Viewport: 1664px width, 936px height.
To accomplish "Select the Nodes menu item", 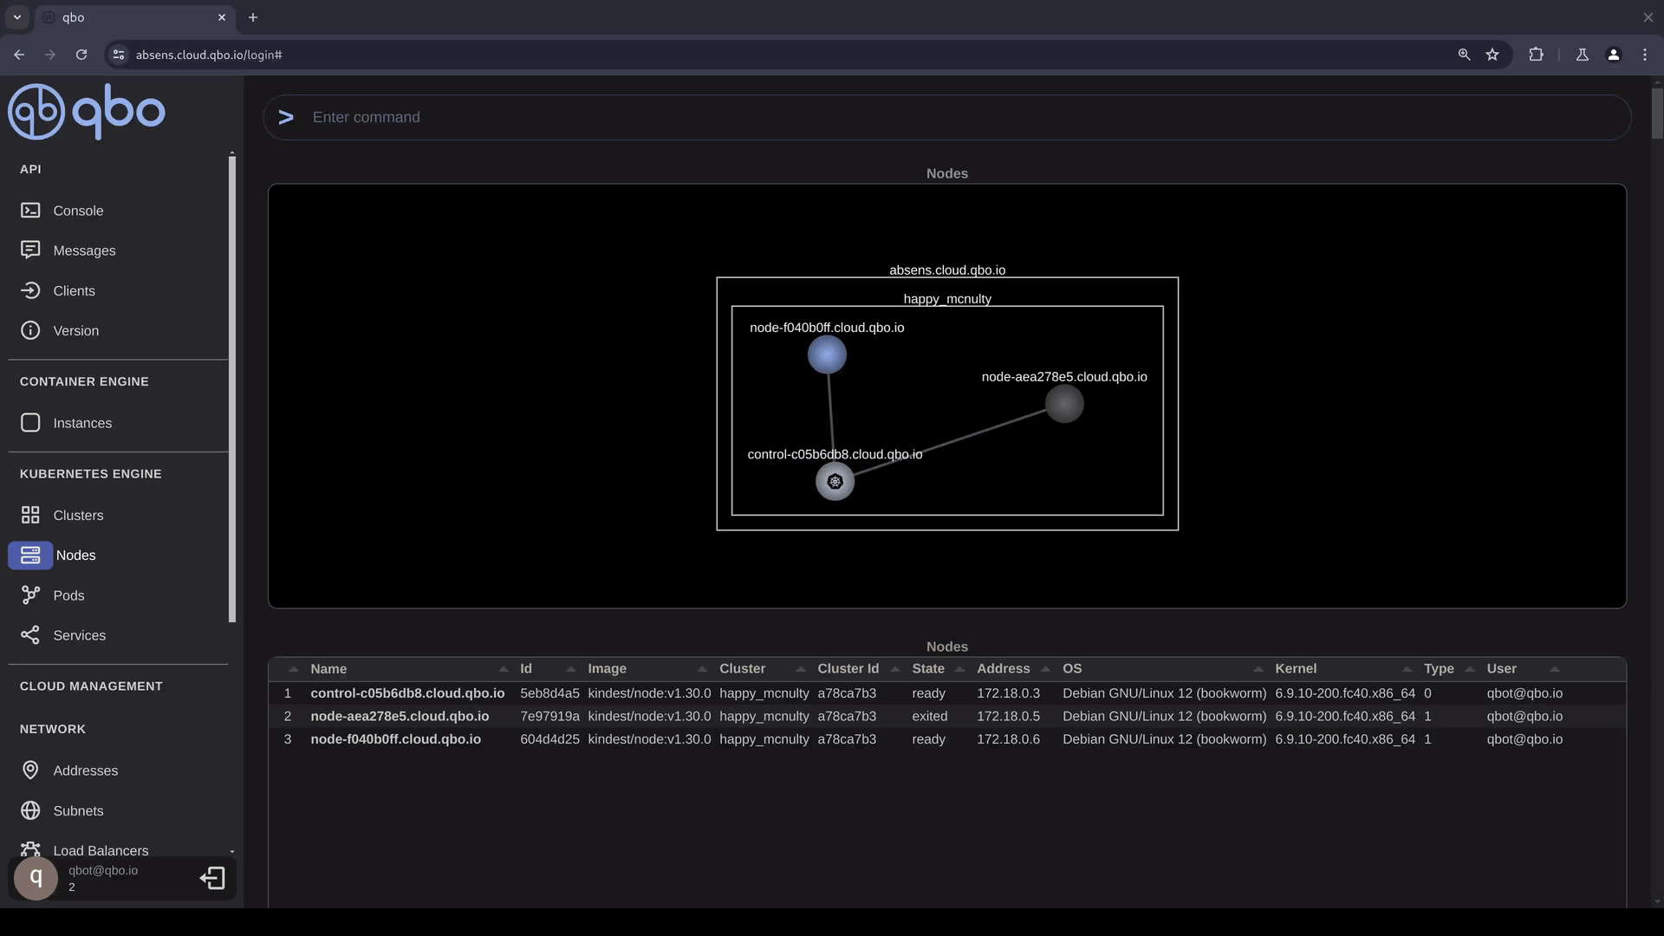I will 75,556.
